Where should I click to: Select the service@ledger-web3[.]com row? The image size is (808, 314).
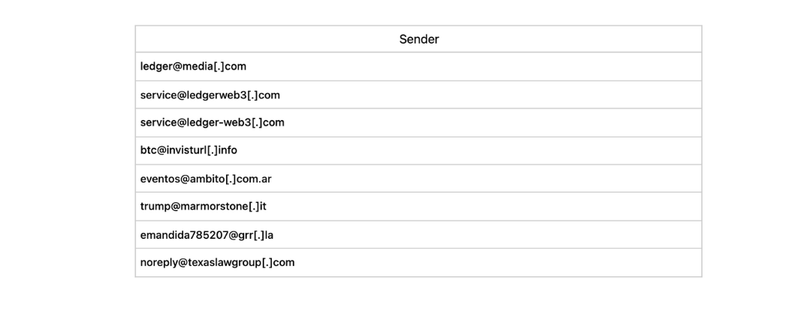click(212, 122)
